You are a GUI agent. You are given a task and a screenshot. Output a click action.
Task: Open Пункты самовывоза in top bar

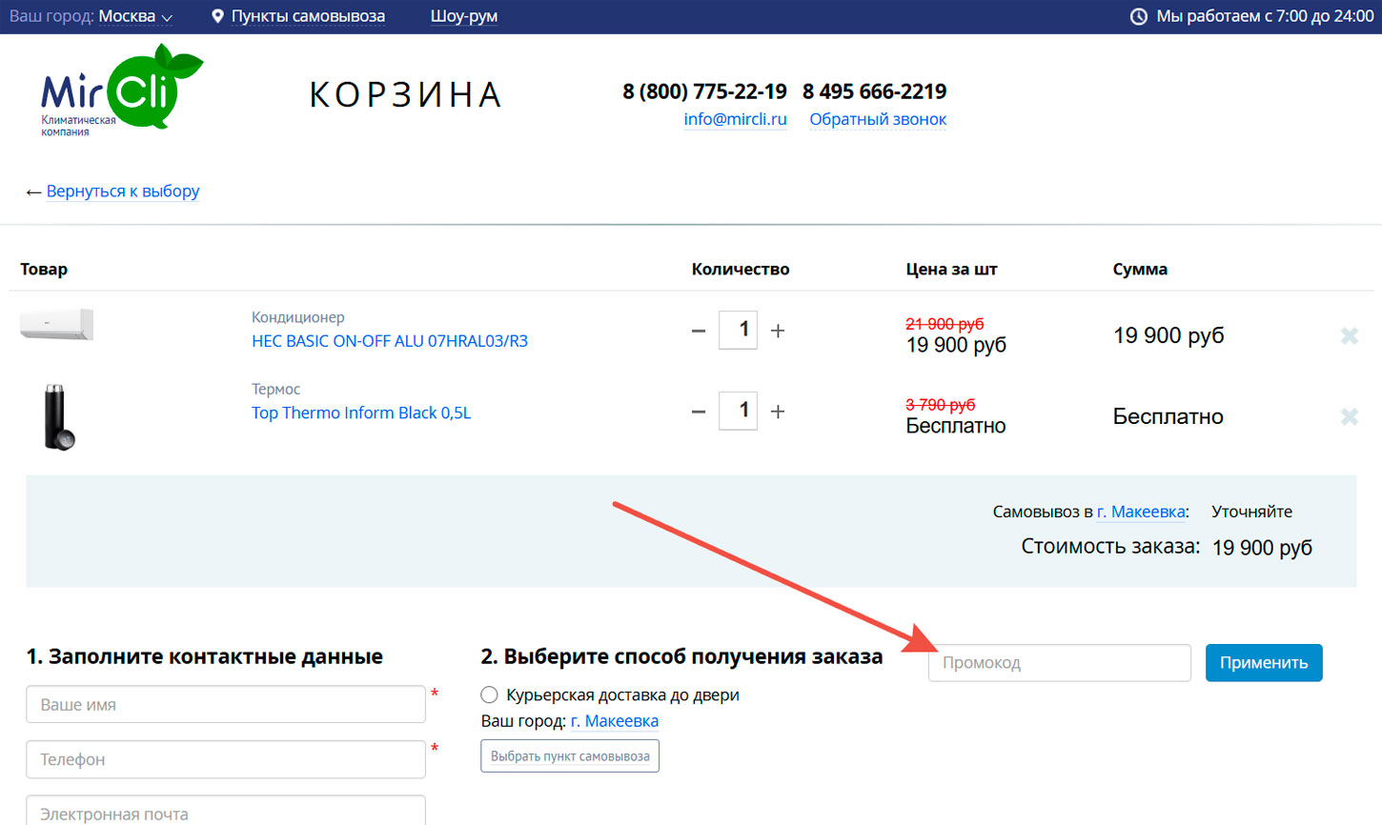(308, 16)
